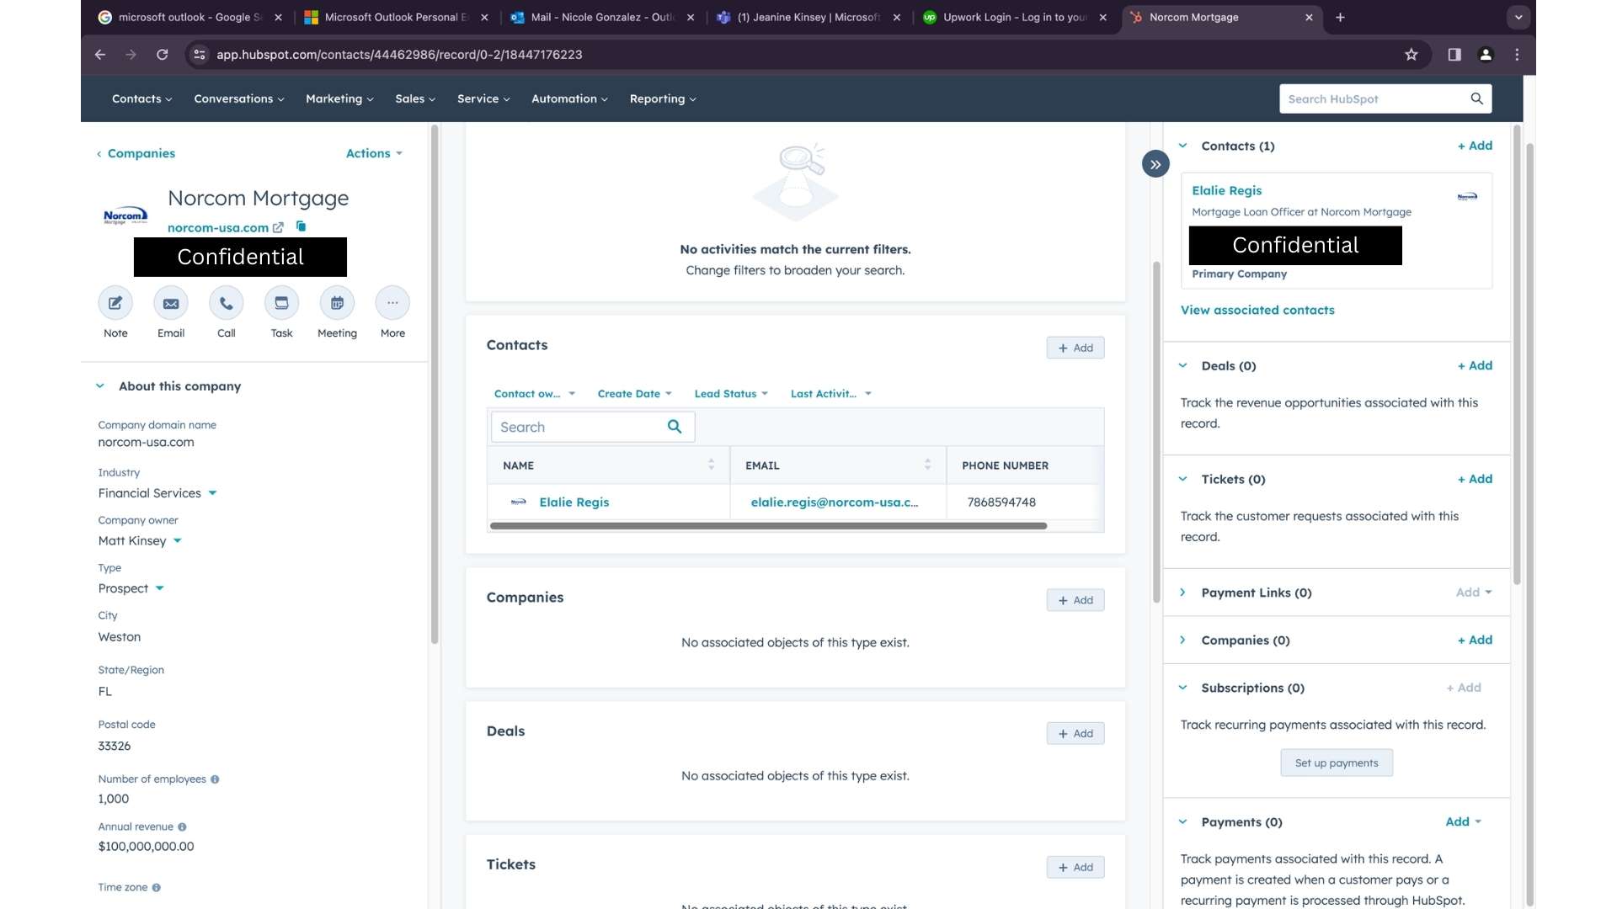The image size is (1617, 909).
Task: Click the Note icon button
Action: (115, 303)
